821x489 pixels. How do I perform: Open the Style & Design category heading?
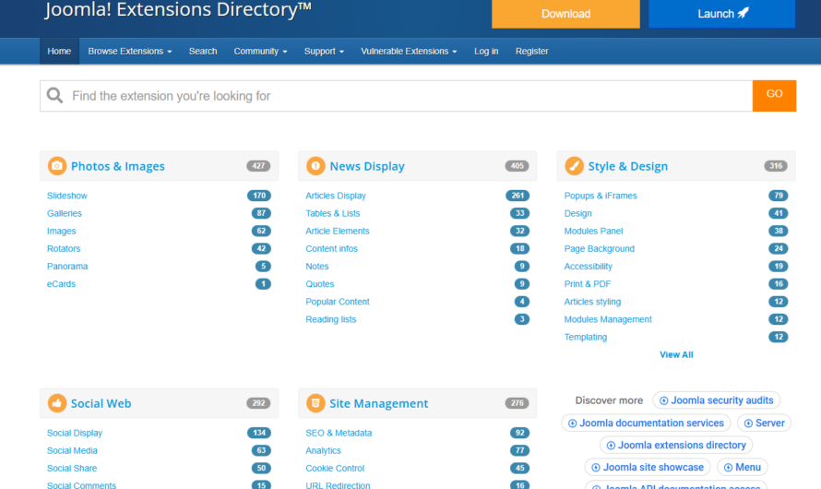tap(628, 166)
